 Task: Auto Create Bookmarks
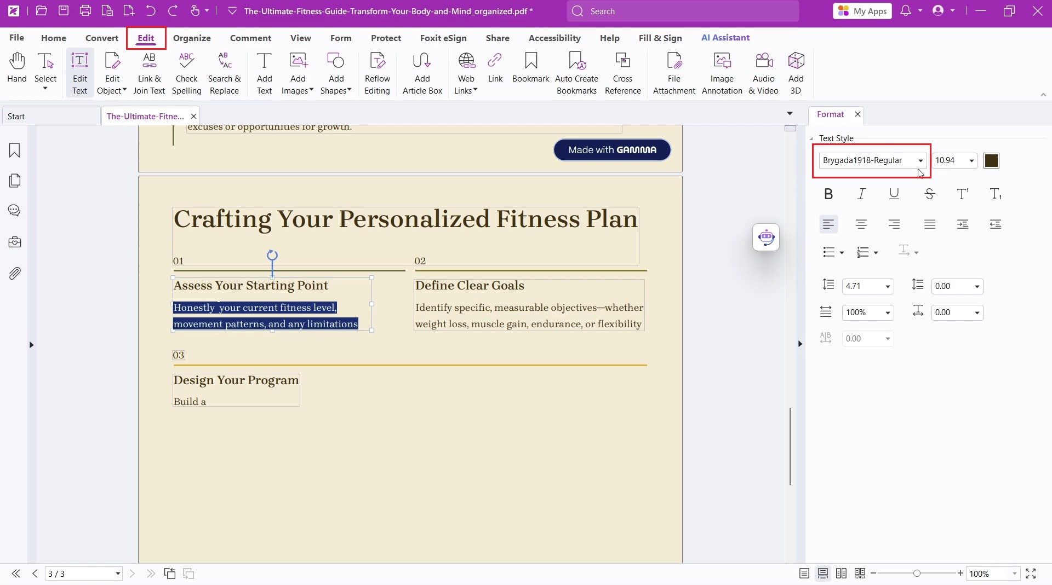pyautogui.click(x=576, y=73)
